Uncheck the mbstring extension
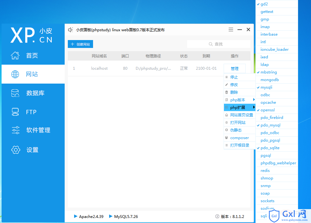Image resolution: width=311 pixels, height=223 pixels. [277, 72]
